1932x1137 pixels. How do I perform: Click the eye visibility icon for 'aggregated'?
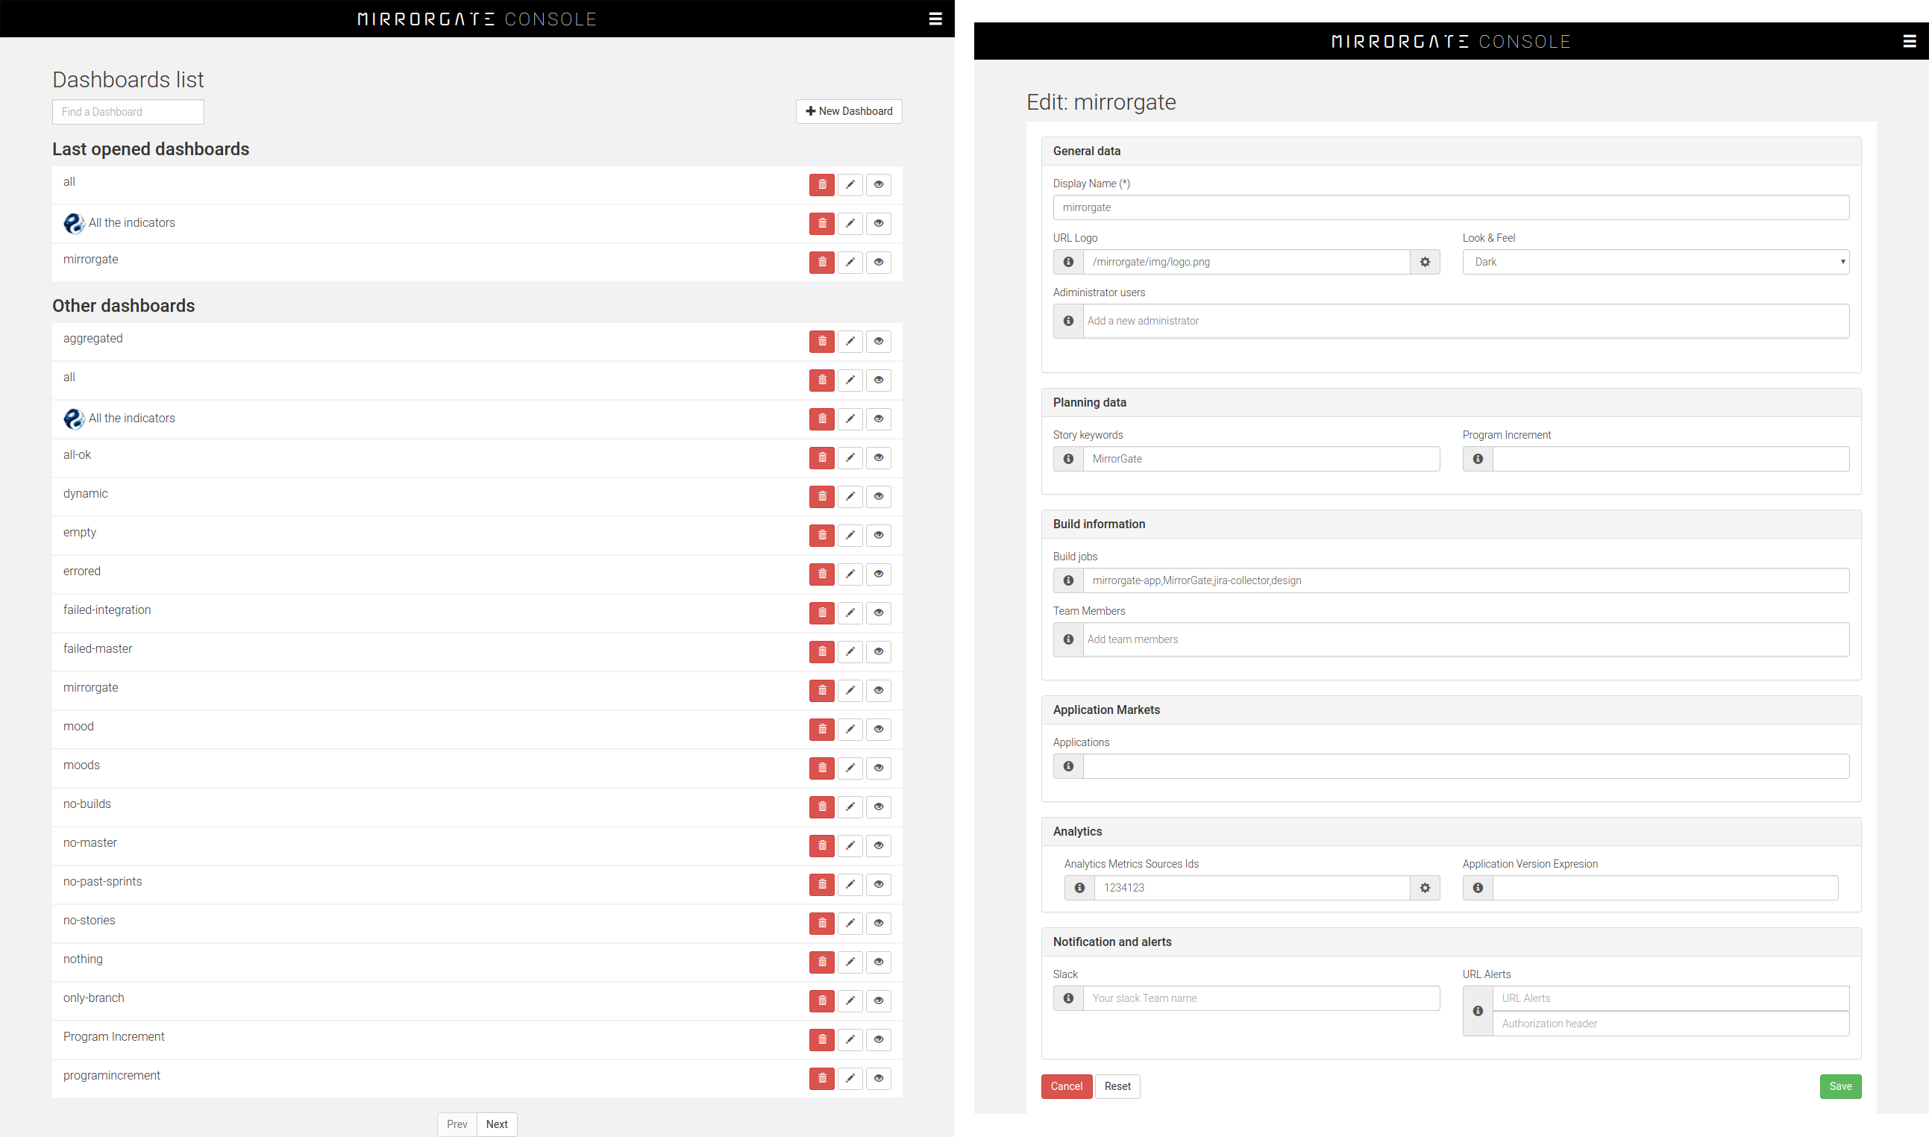pos(876,341)
